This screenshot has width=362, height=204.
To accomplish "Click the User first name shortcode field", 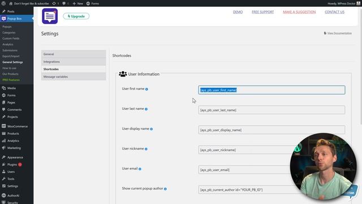I will (271, 90).
